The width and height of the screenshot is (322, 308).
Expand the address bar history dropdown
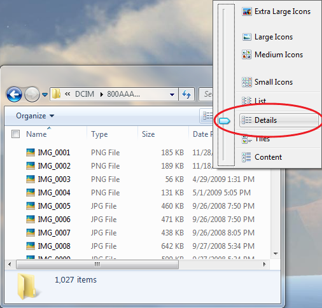click(172, 95)
